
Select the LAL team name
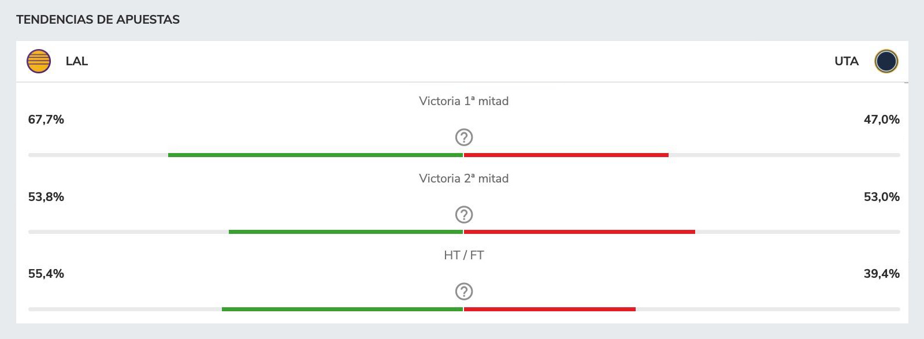(x=77, y=61)
